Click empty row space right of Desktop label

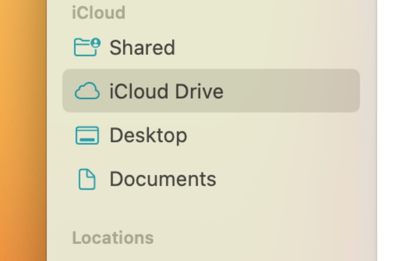coord(274,135)
